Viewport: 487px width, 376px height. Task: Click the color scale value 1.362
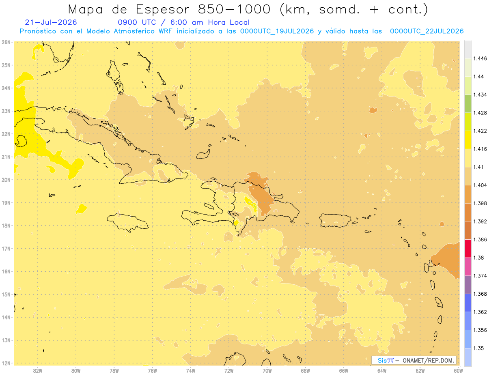480,312
